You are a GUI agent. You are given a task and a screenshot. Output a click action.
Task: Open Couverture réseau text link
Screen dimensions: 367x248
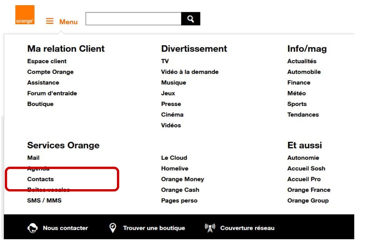click(247, 228)
